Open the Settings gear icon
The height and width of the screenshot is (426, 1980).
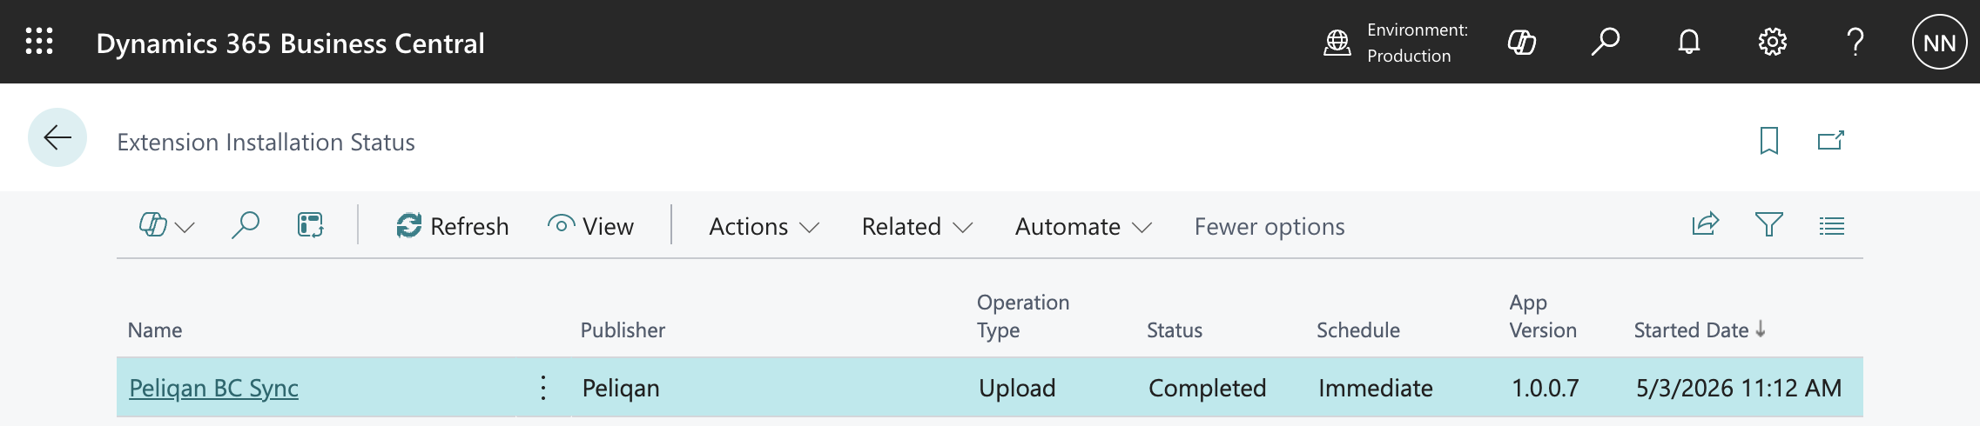click(1772, 42)
